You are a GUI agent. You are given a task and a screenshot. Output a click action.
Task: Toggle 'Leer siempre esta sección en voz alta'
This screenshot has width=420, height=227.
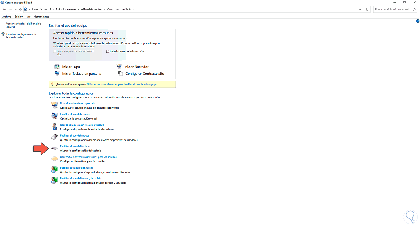55,51
